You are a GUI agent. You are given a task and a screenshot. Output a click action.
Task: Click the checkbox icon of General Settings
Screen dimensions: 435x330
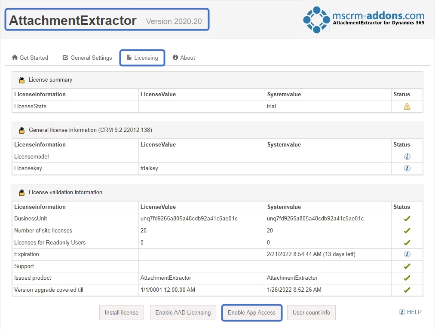tap(65, 58)
